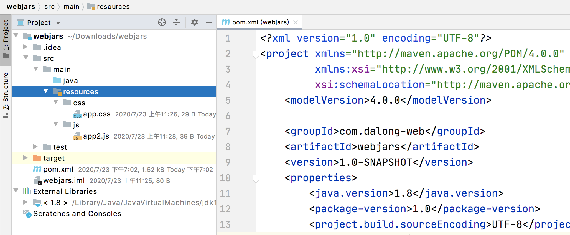This screenshot has height=235, width=570.
Task: Click the JDK 1.8 library icon
Action: point(37,203)
